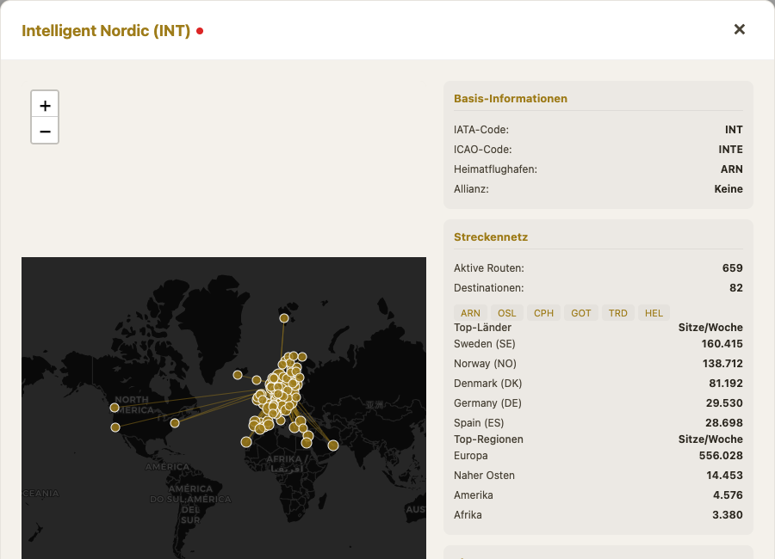Click the Heimatflughafen value ARN
775x559 pixels.
pos(731,169)
